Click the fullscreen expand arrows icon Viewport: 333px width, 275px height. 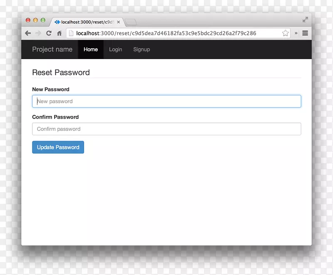tap(305, 19)
